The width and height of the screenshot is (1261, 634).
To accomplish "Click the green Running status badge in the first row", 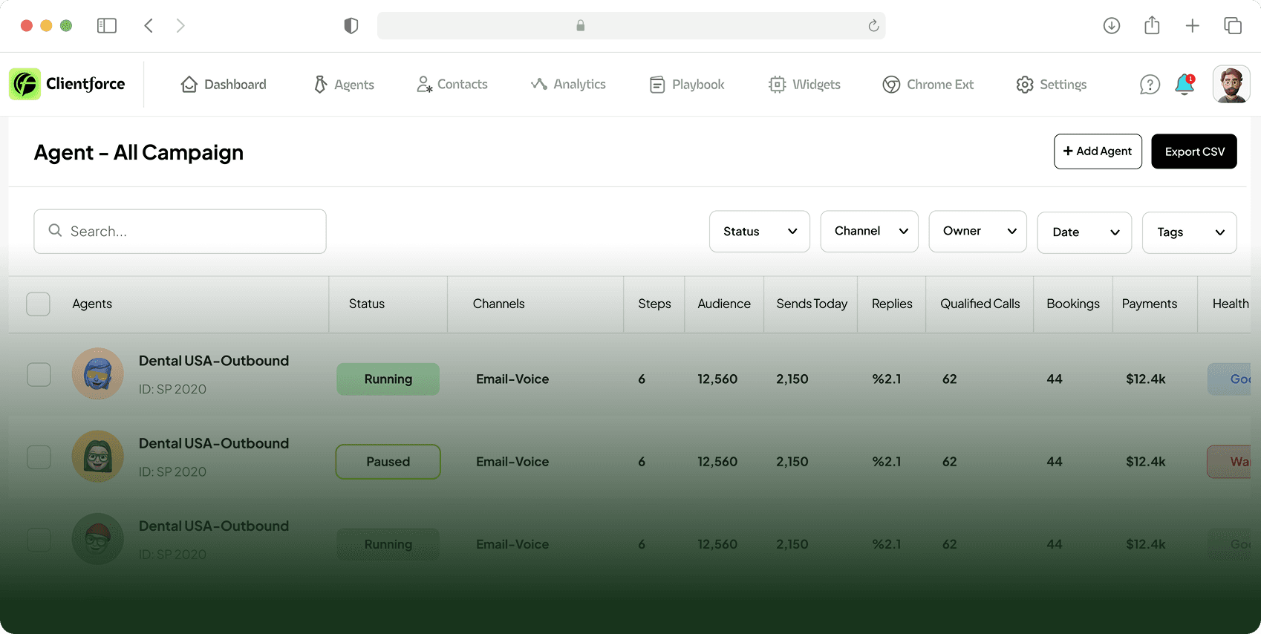I will tap(388, 379).
